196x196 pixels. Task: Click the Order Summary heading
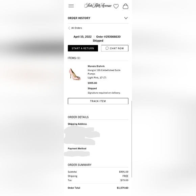pyautogui.click(x=79, y=165)
